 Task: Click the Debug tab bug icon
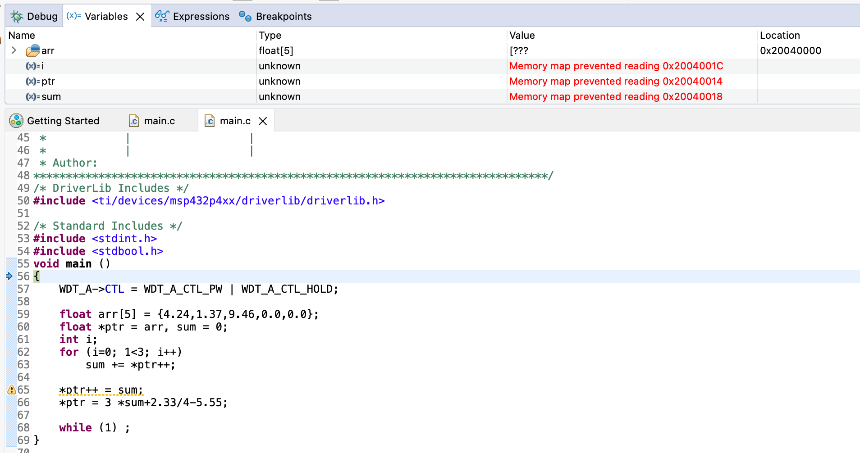coord(16,16)
